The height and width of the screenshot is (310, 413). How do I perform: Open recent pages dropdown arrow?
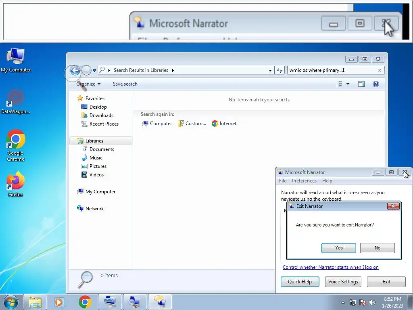click(94, 71)
